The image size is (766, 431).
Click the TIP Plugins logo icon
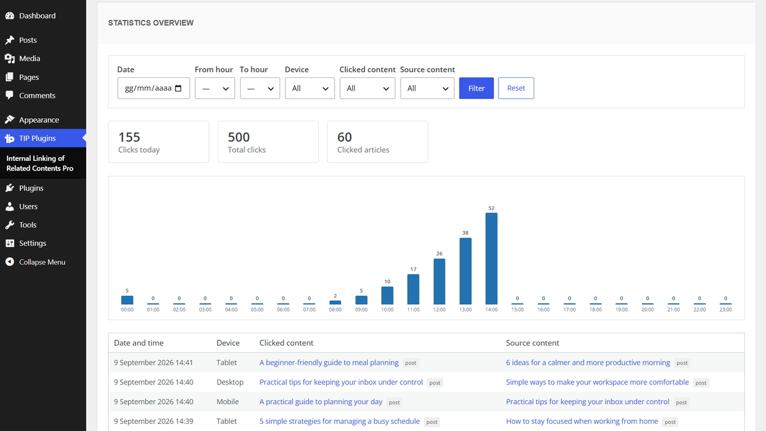[x=10, y=138]
